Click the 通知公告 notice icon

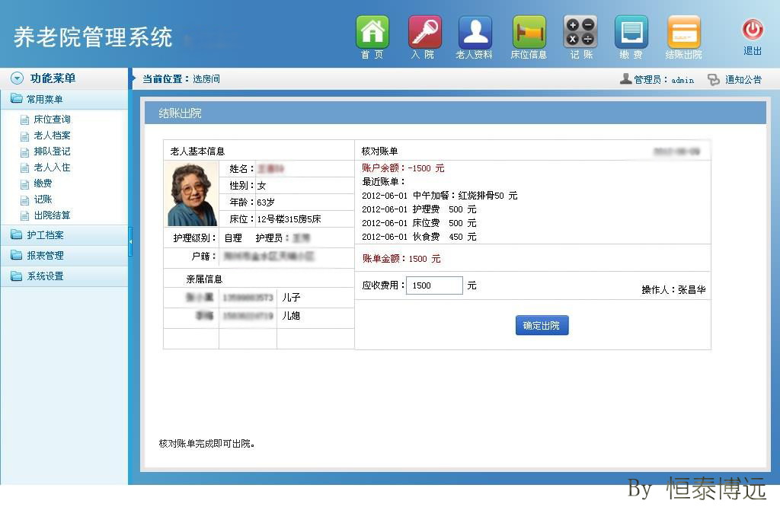tap(713, 79)
